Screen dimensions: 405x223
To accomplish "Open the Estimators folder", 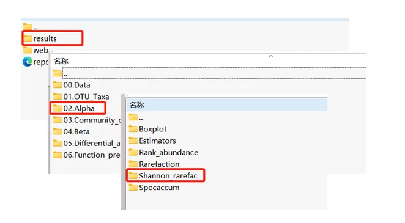I will coord(152,141).
